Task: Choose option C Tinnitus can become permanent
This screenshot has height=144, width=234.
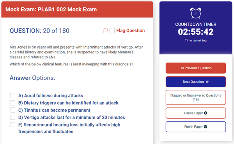Action: point(12,110)
